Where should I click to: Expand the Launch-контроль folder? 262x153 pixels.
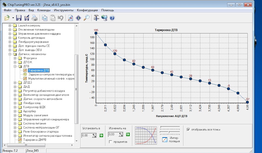[x=10, y=26]
